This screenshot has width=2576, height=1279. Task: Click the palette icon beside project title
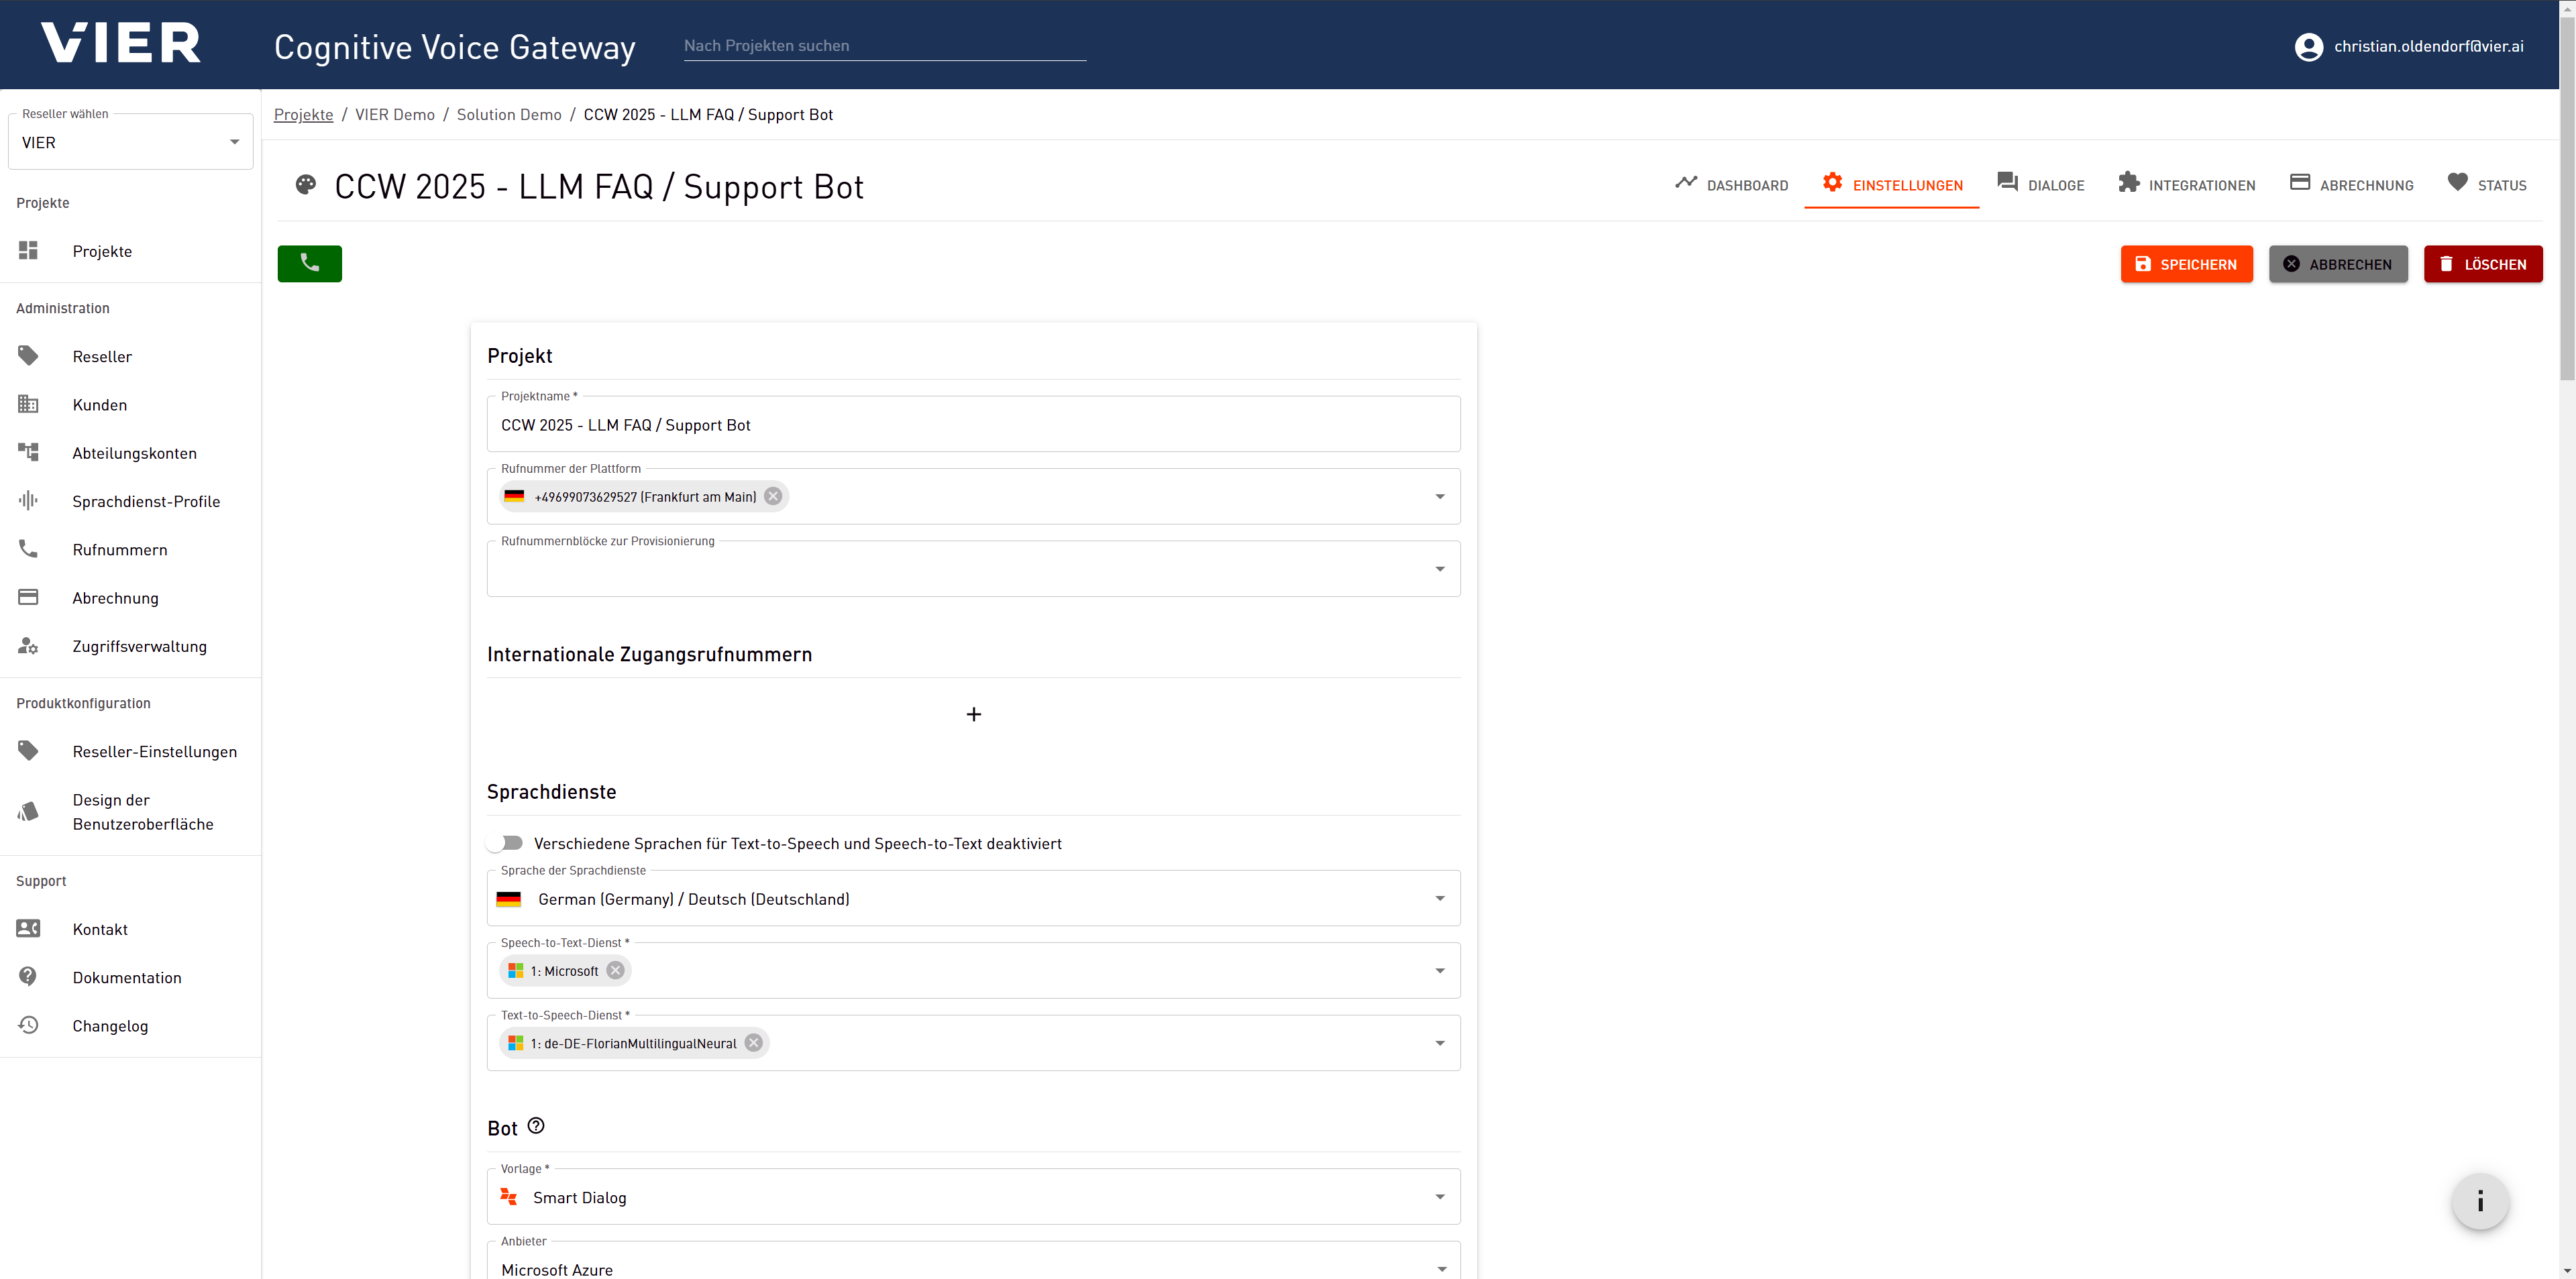point(306,185)
